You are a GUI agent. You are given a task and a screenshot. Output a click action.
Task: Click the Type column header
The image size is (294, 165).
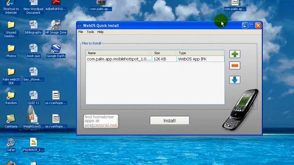tap(200, 53)
